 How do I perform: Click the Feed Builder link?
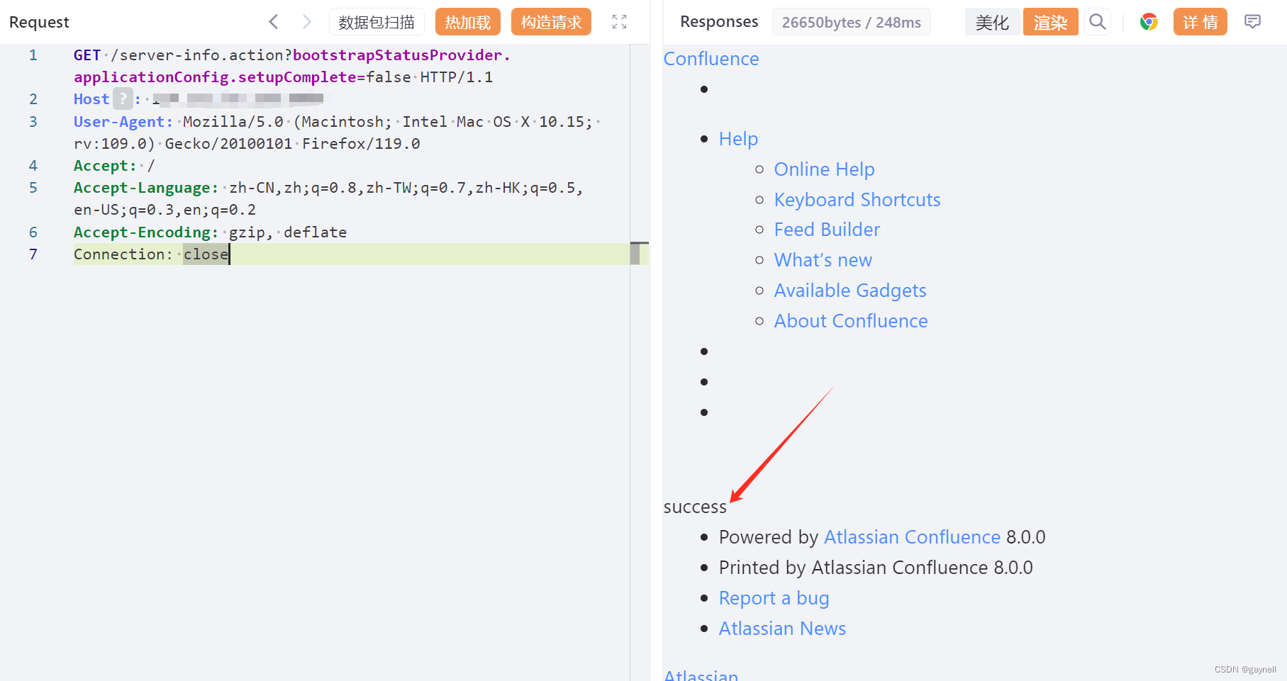click(x=827, y=230)
